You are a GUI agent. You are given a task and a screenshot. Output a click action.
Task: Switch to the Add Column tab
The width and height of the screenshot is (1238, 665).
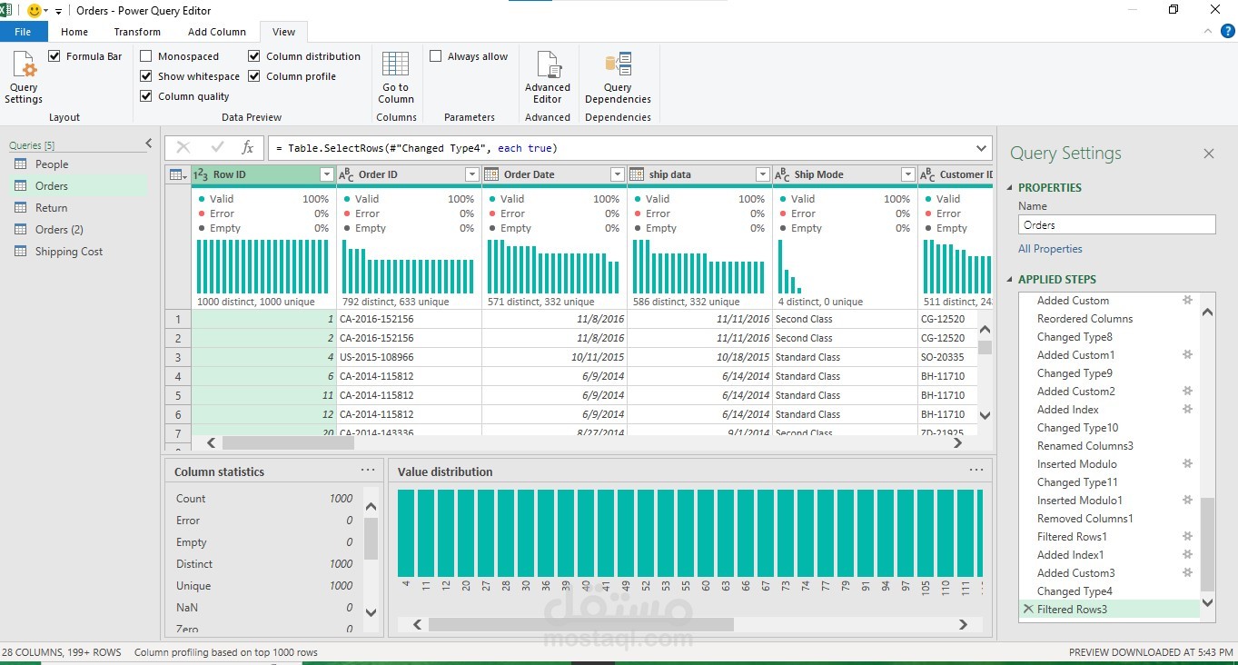[x=216, y=32]
